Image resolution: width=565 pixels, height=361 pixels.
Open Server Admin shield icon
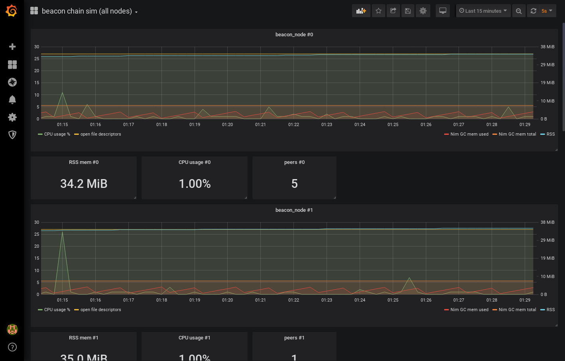[12, 135]
